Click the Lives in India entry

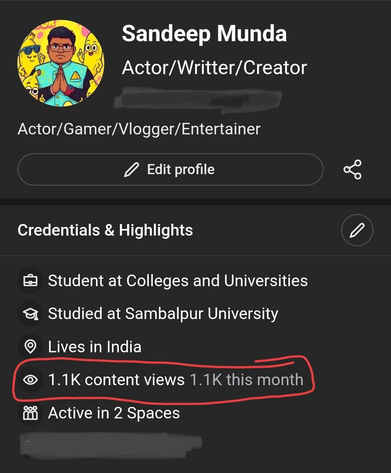[x=94, y=347]
